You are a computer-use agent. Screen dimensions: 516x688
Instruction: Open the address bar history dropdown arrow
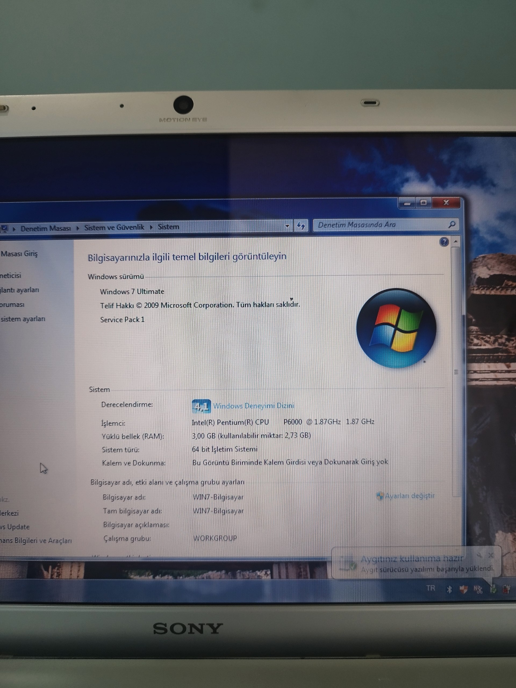(287, 226)
